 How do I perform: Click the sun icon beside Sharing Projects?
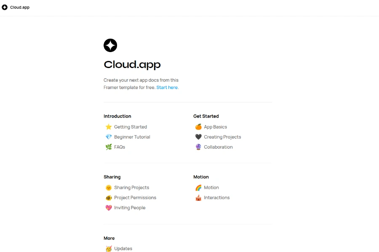[109, 188]
